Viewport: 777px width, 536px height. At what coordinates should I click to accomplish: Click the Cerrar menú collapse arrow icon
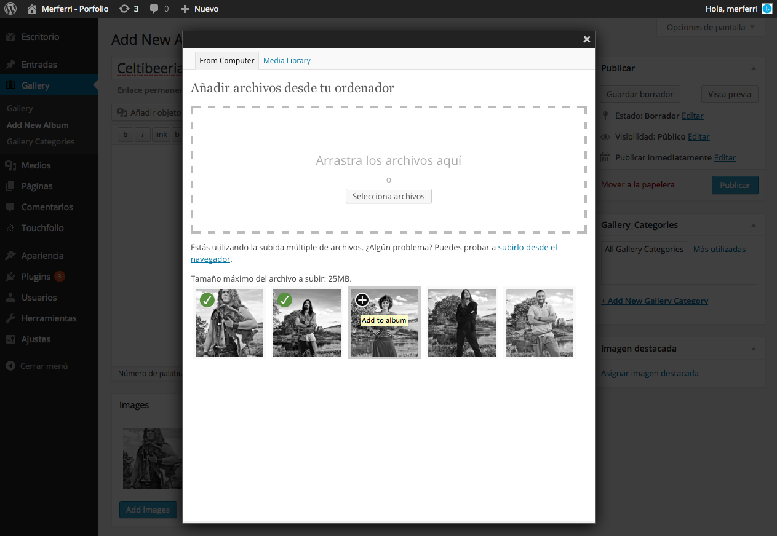[10, 366]
